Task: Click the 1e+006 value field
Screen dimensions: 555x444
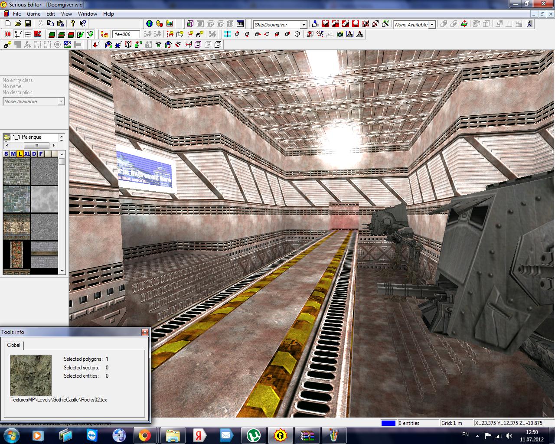Action: (x=126, y=34)
